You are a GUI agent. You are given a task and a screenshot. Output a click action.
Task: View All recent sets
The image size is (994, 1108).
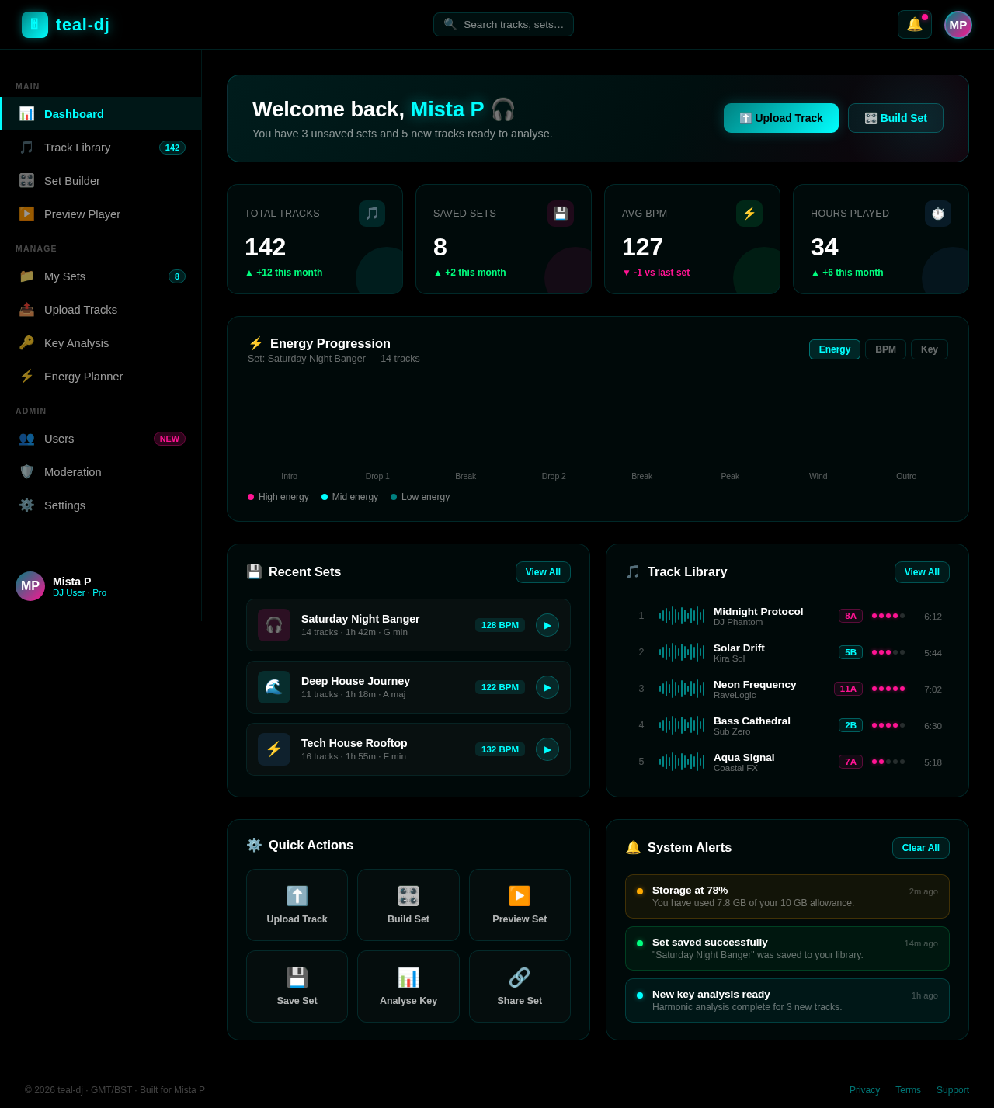click(543, 572)
